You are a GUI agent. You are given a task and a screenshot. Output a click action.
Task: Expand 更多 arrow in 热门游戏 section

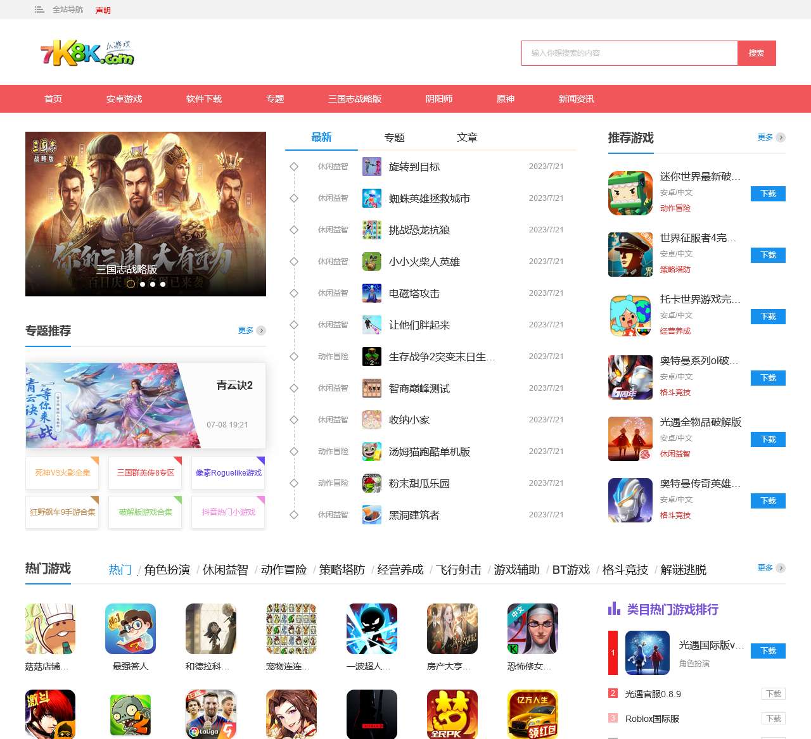coord(781,568)
